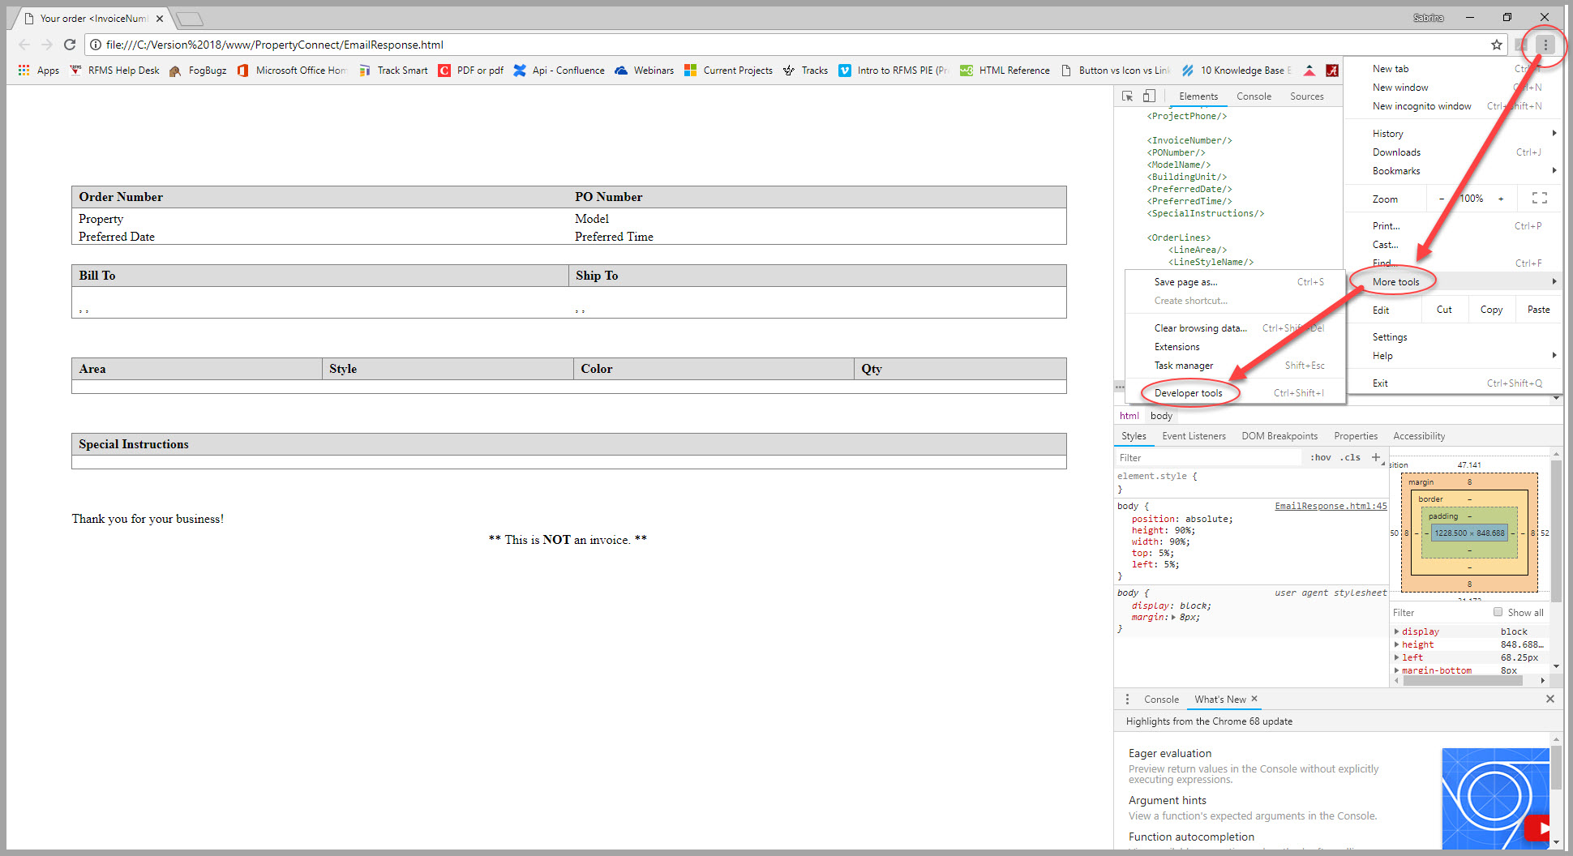1573x856 pixels.
Task: Select Developer tools from the submenu
Action: coord(1235,393)
